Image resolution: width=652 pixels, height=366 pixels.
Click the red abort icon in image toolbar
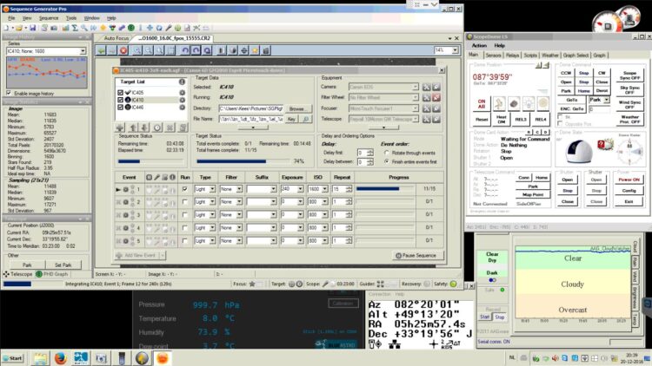pos(123,50)
